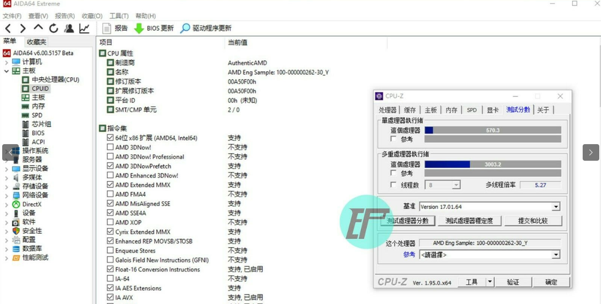Select the 内存 tree node
601x304 pixels.
(x=38, y=106)
